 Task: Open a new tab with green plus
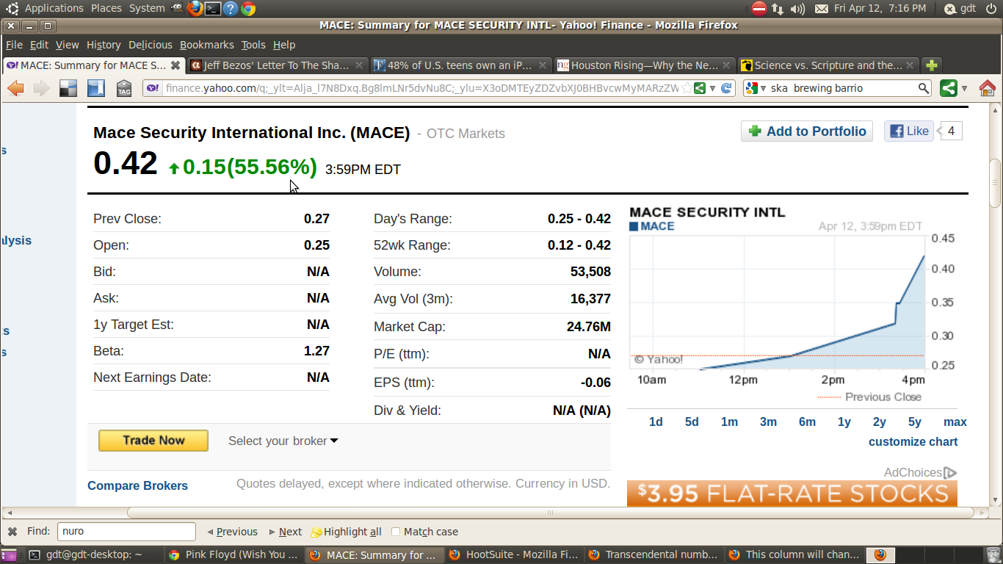click(x=932, y=65)
